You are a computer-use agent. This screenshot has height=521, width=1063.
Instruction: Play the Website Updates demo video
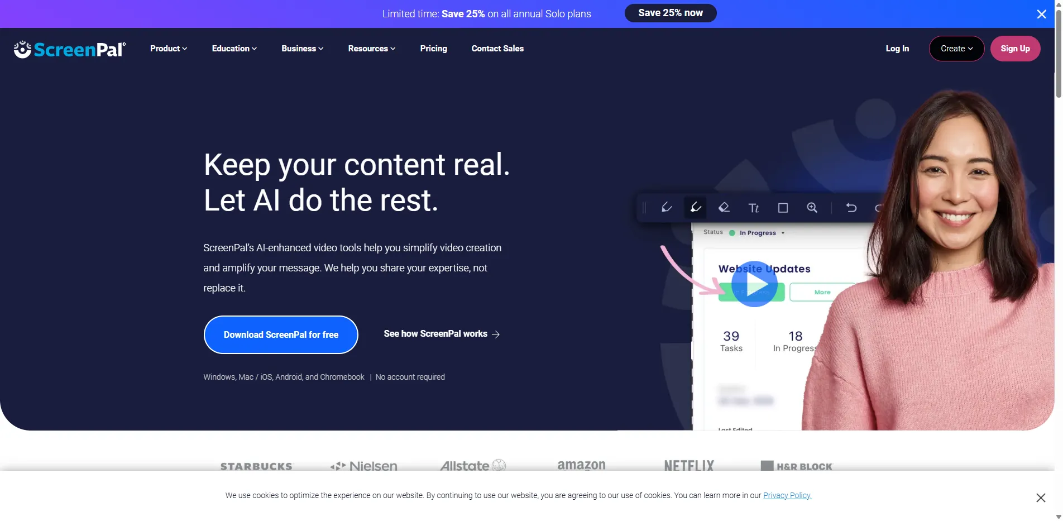pyautogui.click(x=753, y=284)
